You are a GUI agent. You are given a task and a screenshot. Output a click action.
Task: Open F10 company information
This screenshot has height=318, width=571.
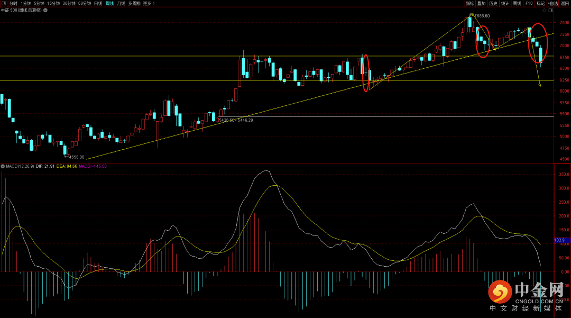pyautogui.click(x=529, y=3)
